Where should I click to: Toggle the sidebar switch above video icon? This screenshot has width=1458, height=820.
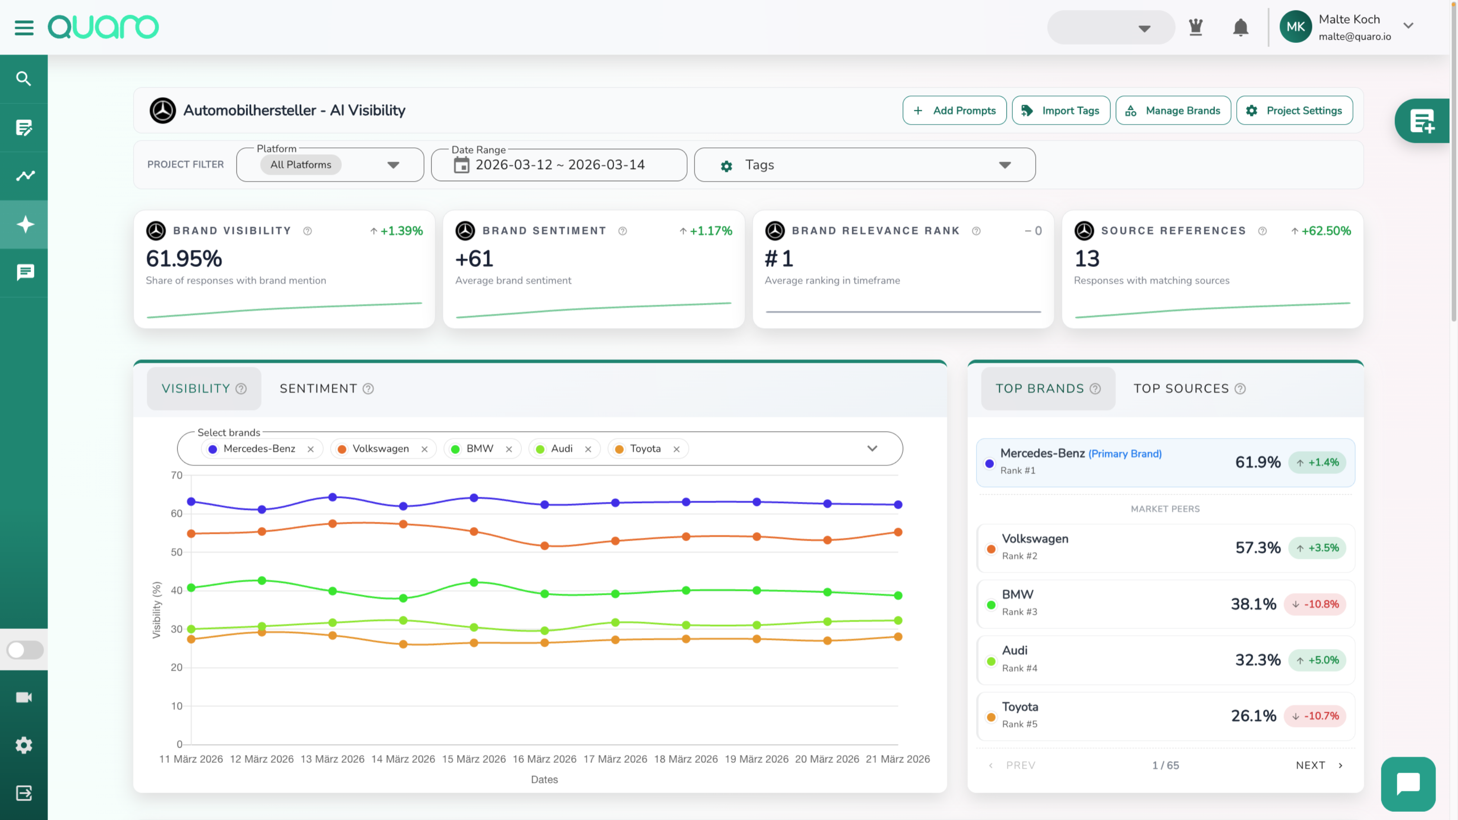point(24,650)
